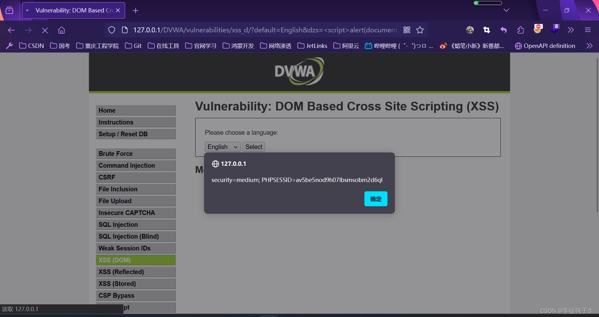Show more toolbar tools chevrons
Image resolution: width=599 pixels, height=317 pixels.
point(571,30)
